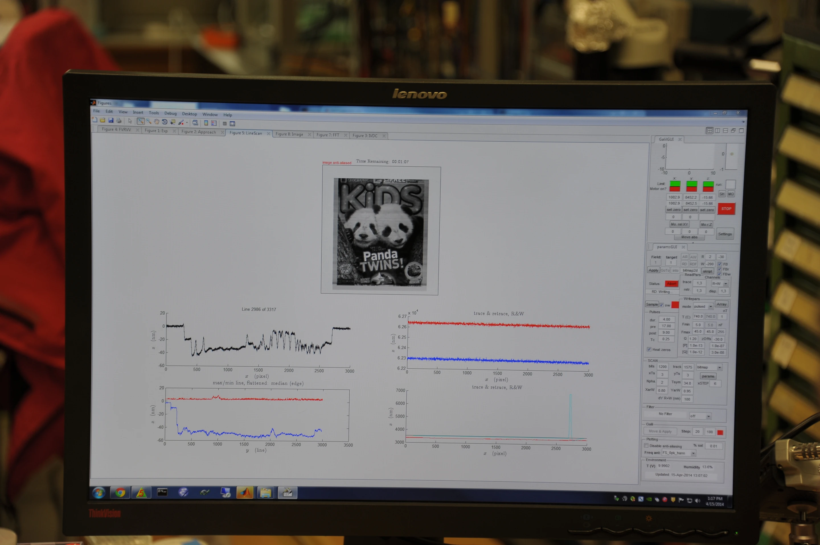Toggle the Heat zeros checkbox
Viewport: 820px width, 545px height.
[x=649, y=349]
